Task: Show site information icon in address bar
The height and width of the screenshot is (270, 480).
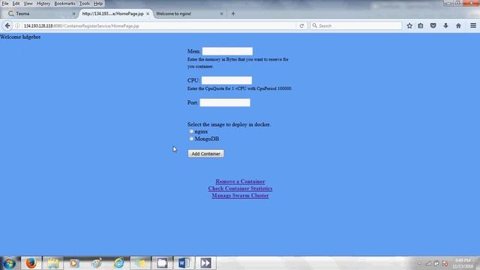Action: pos(18,26)
